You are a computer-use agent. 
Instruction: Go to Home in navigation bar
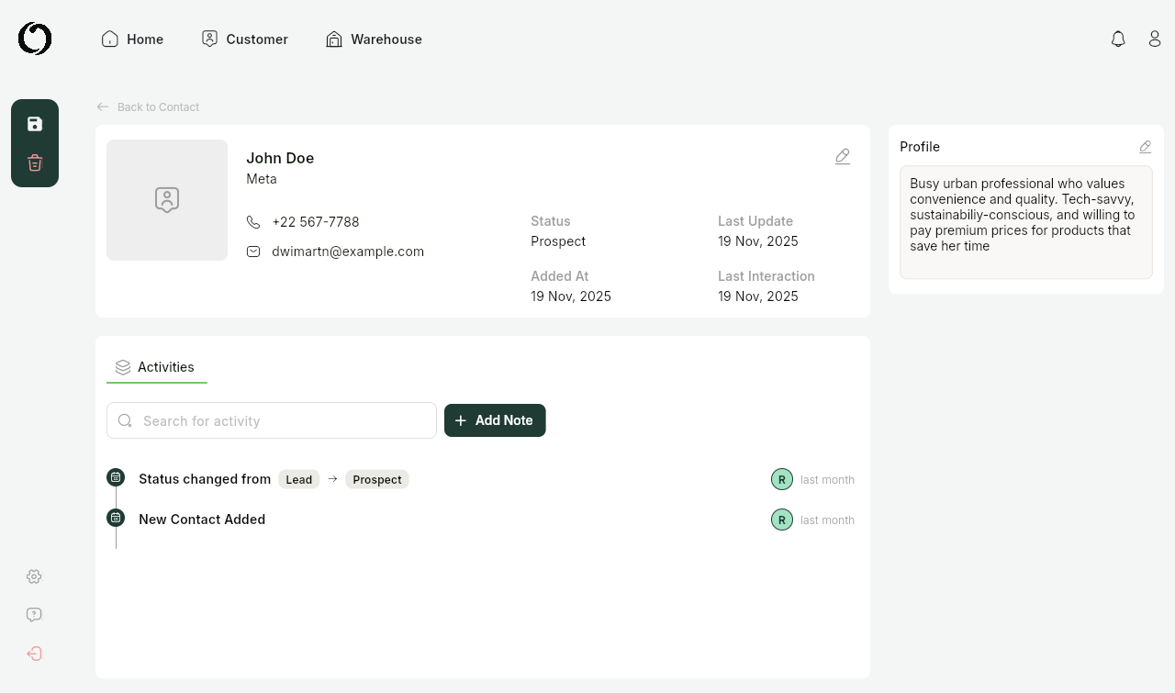click(x=132, y=39)
